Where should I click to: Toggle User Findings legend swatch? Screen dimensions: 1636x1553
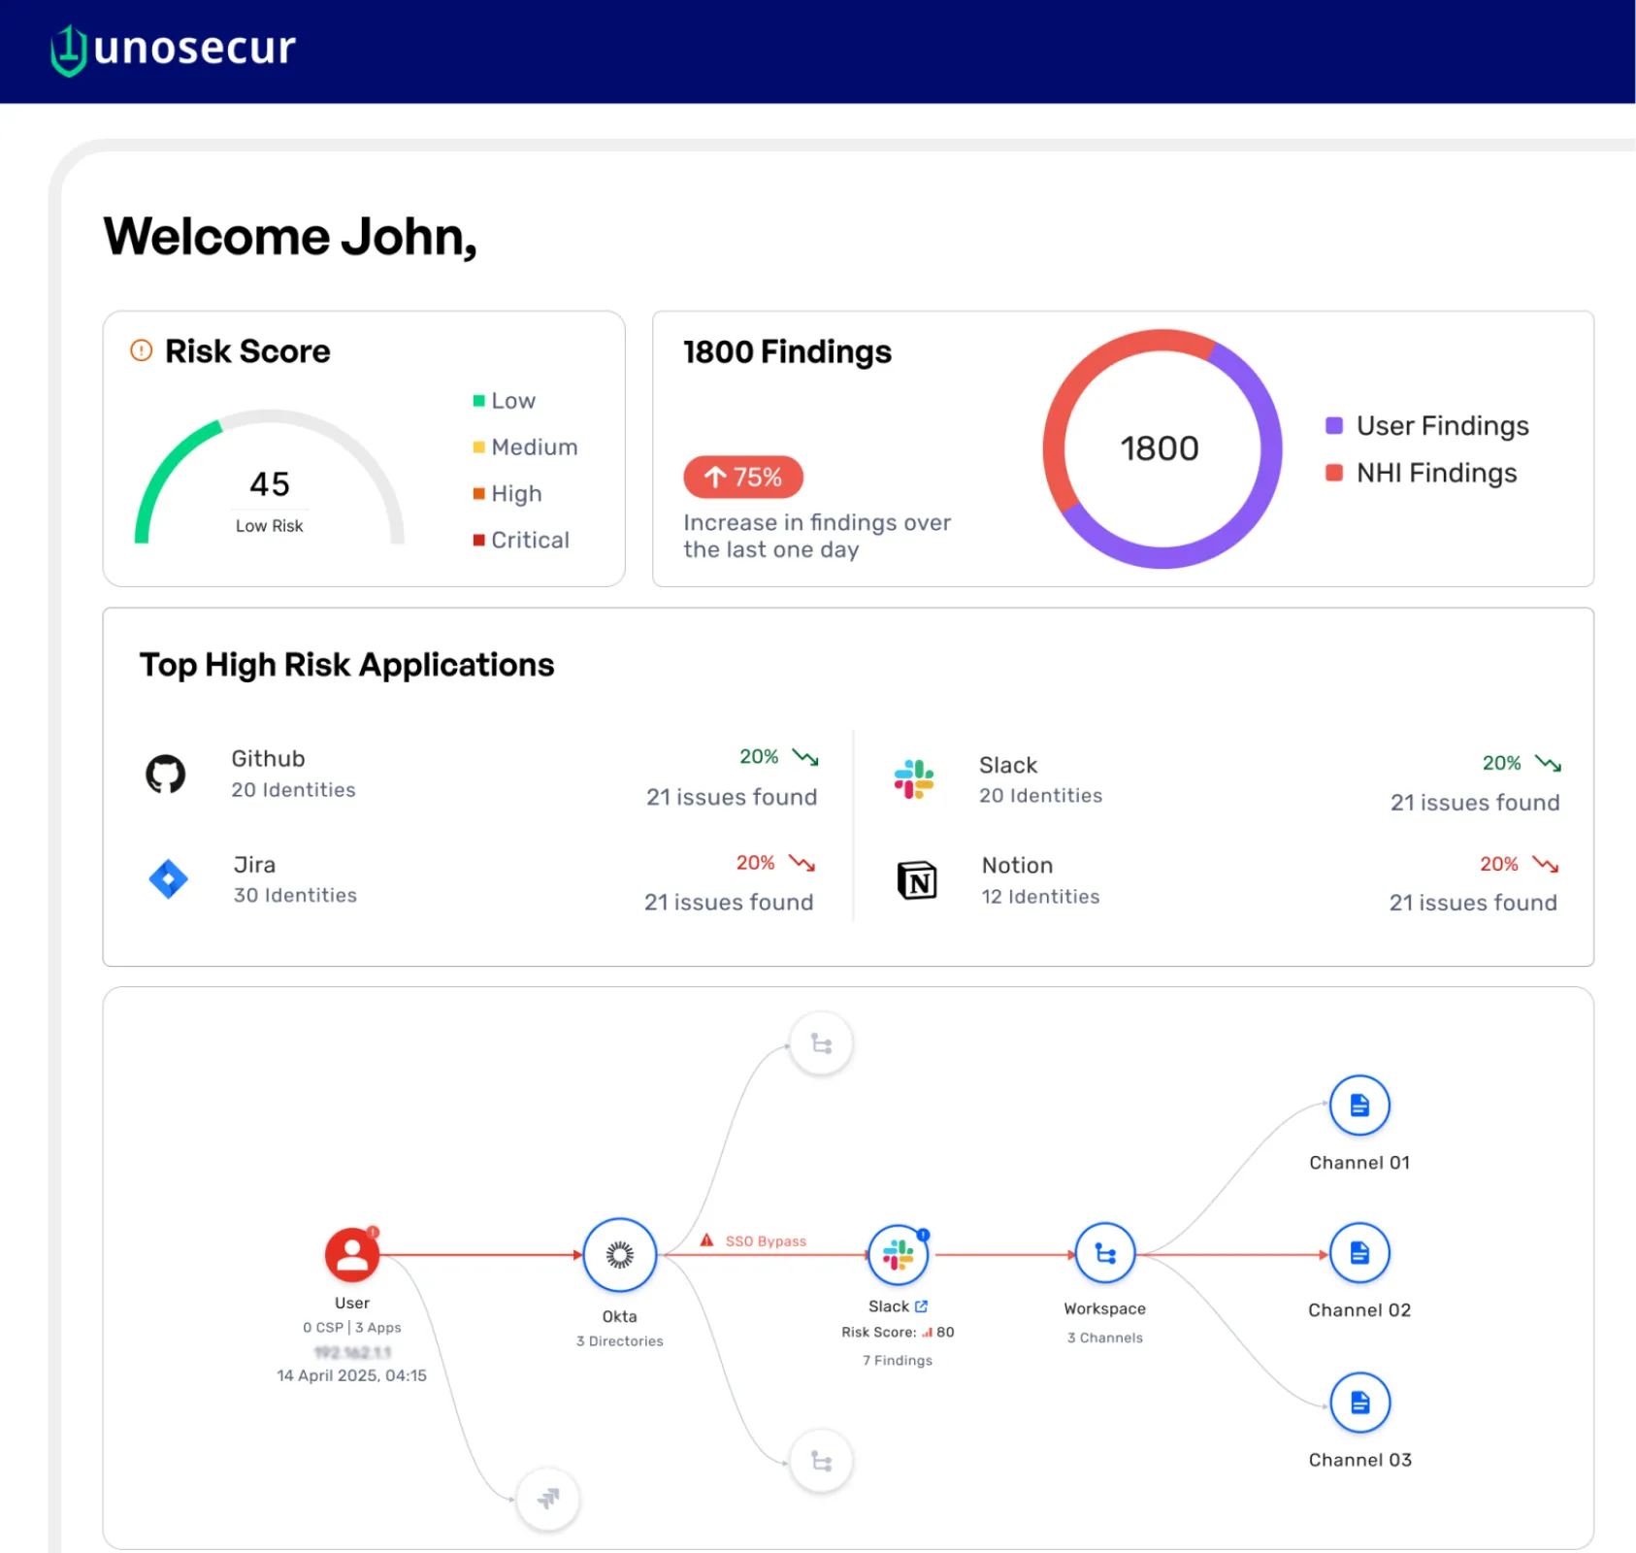pyautogui.click(x=1334, y=426)
